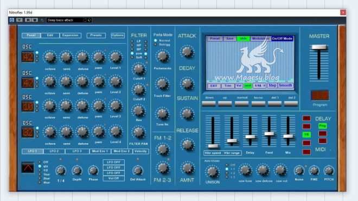Select the Velocity tab
Image resolution: width=358 pixels, height=201 pixels.
pyautogui.click(x=140, y=151)
